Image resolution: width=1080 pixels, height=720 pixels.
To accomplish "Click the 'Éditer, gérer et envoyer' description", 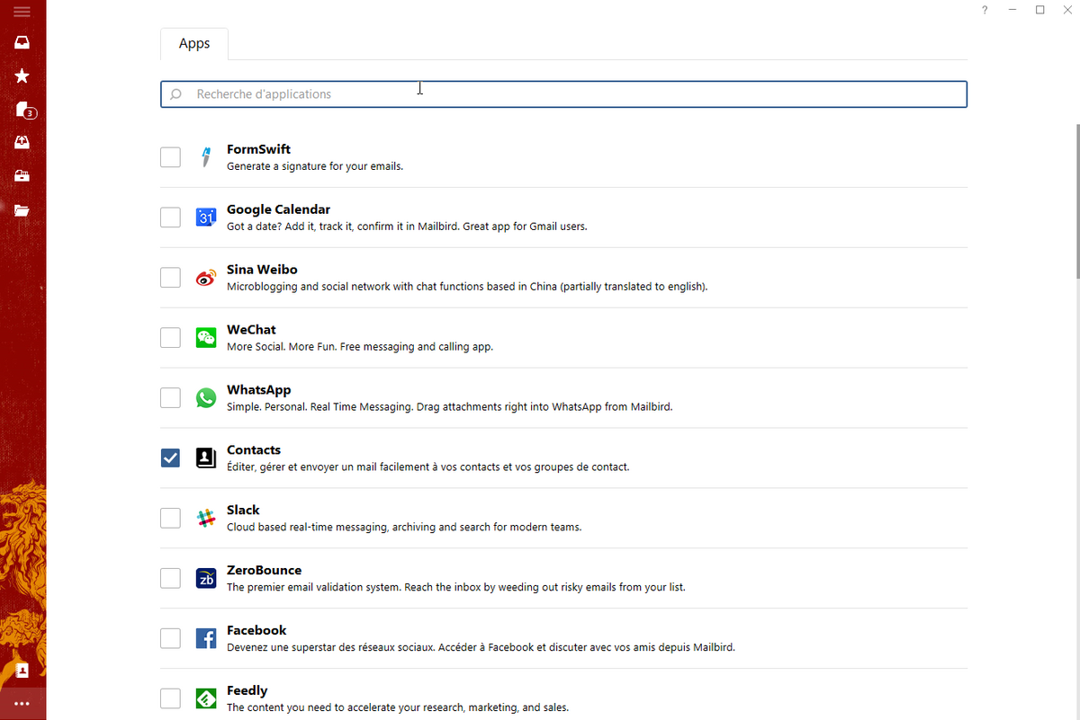I will pyautogui.click(x=427, y=467).
